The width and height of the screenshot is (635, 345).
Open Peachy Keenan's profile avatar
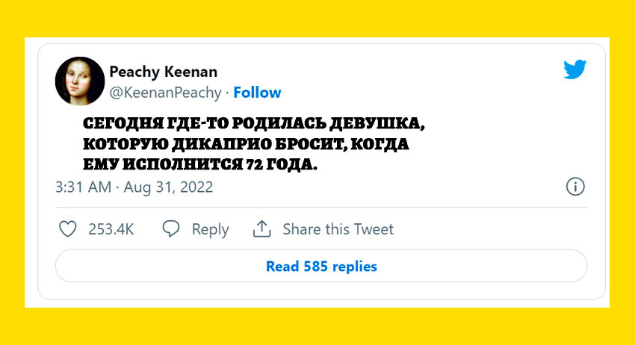(79, 81)
